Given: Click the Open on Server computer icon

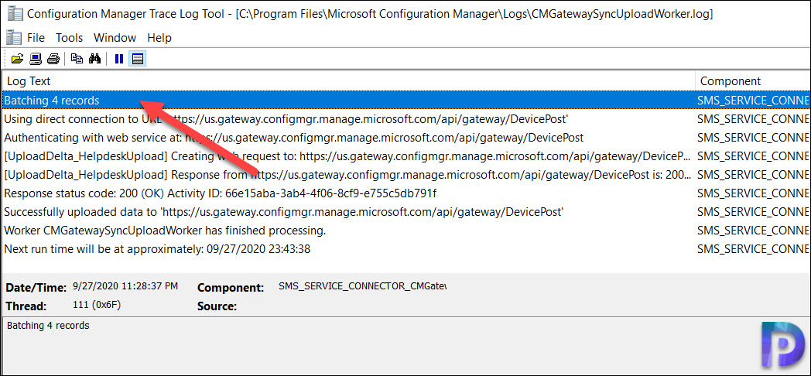Looking at the screenshot, I should pyautogui.click(x=35, y=59).
